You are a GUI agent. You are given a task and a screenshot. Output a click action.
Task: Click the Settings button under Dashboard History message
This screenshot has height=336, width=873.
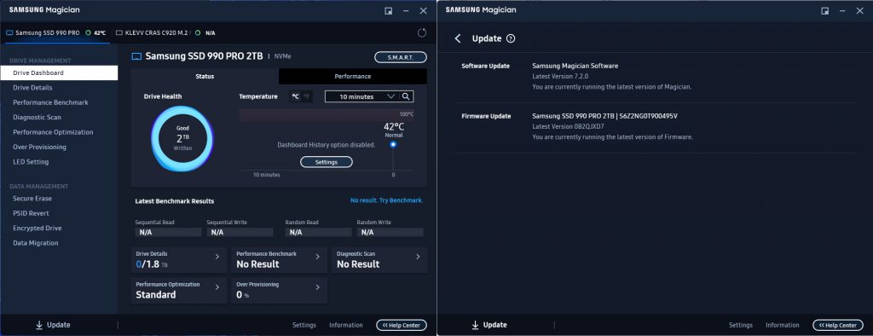tap(327, 162)
